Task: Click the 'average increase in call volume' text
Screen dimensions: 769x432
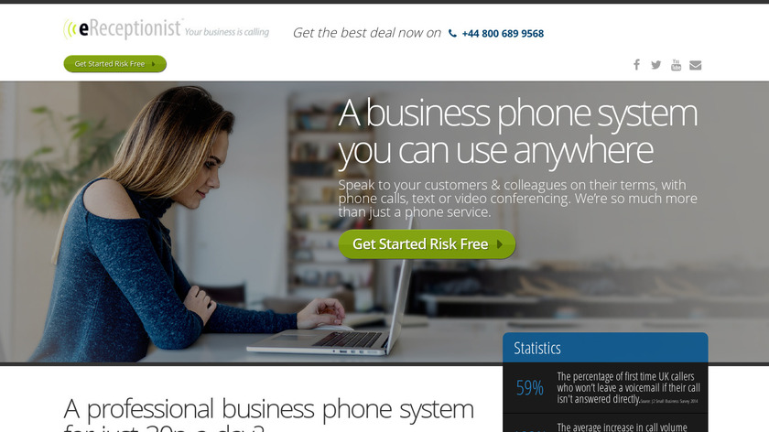Action: (622, 427)
